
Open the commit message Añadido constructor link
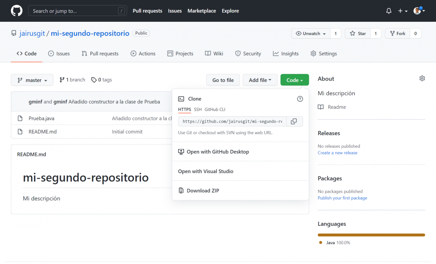[114, 102]
